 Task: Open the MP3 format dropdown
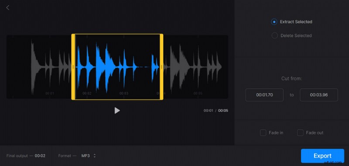pyautogui.click(x=89, y=156)
